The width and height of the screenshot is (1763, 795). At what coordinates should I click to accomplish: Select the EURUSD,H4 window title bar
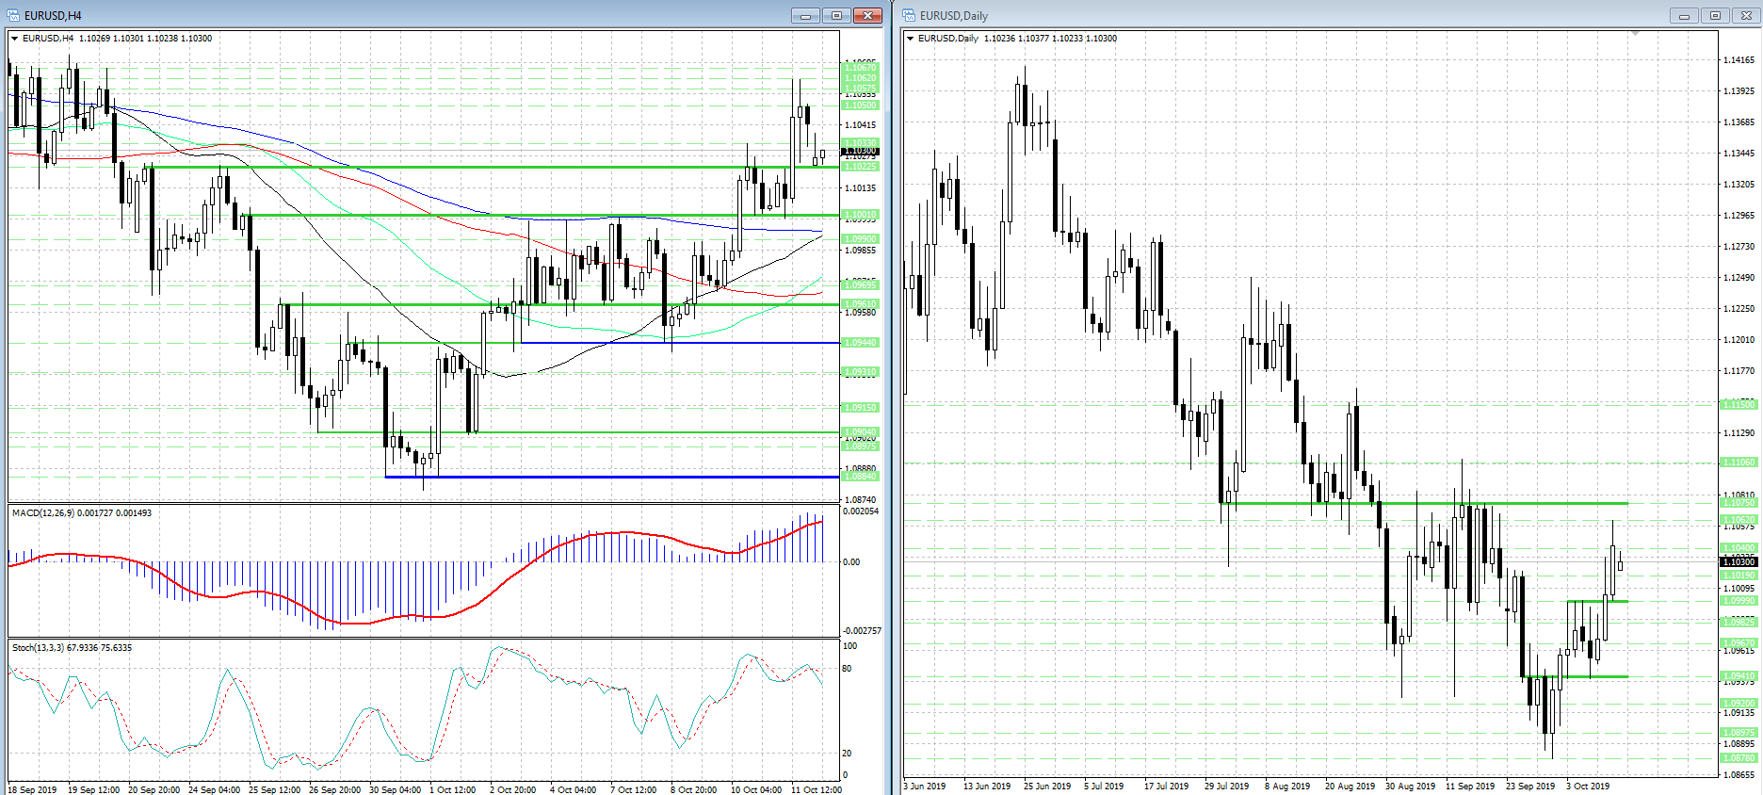click(377, 15)
